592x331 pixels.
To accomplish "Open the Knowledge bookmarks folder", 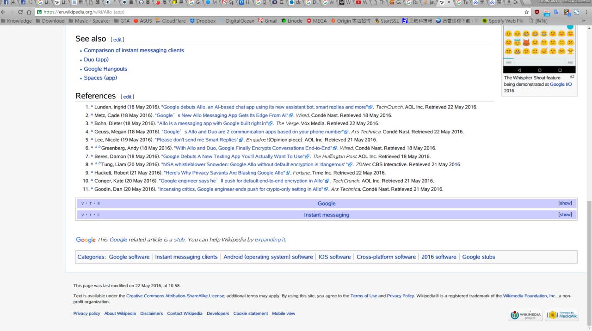I will (17, 21).
